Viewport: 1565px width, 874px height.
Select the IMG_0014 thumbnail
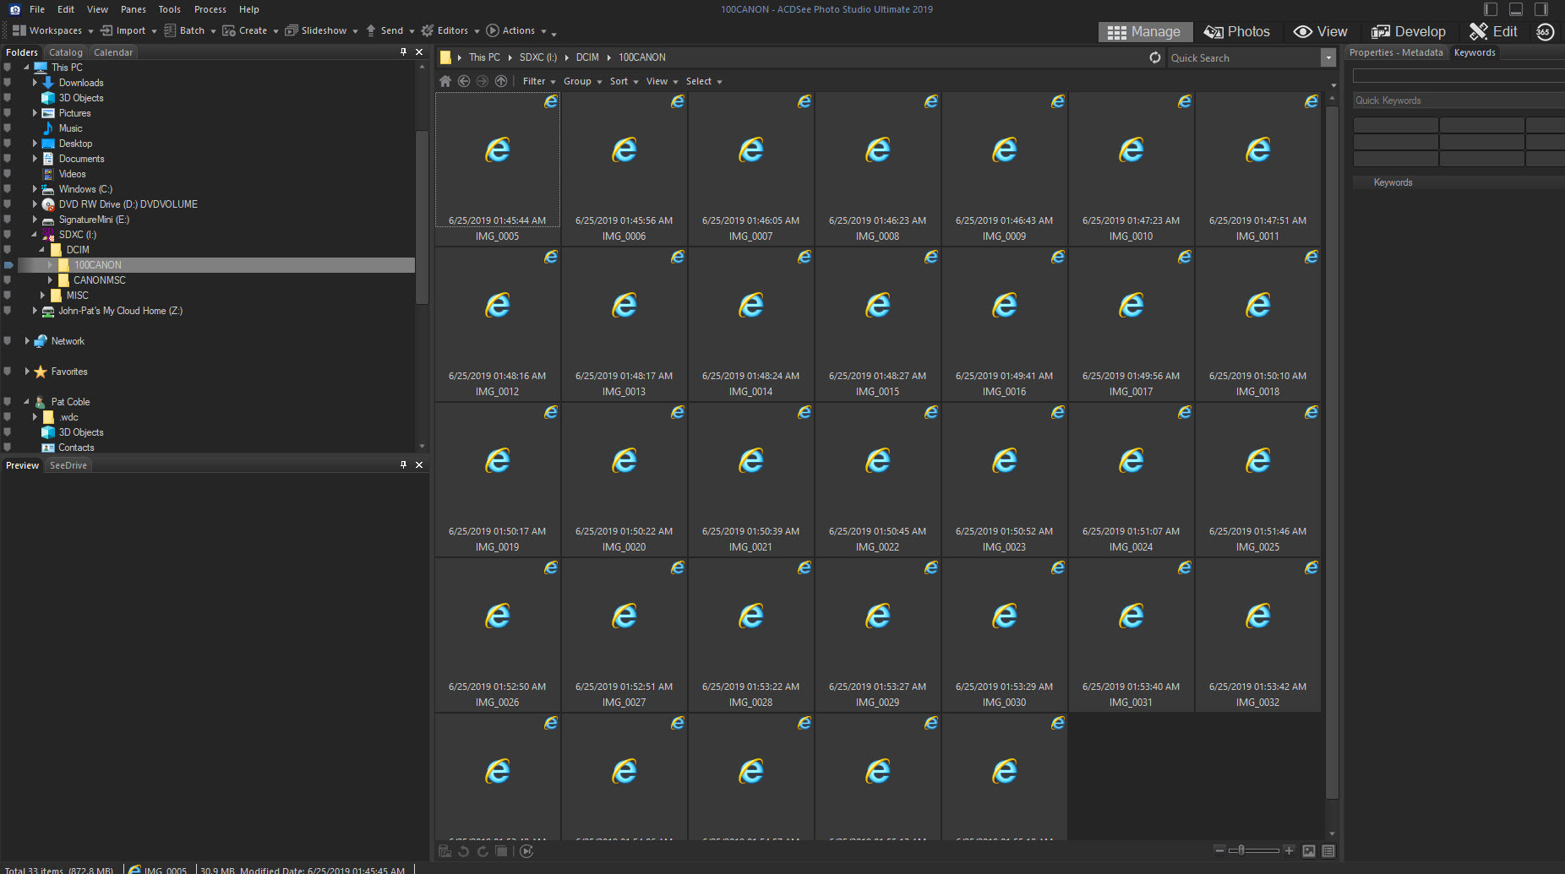coord(751,323)
